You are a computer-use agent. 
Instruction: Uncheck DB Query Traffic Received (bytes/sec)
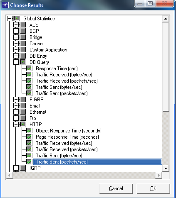29,75
